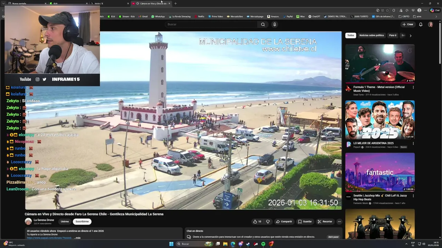Create a clip with Recortar

(x=325, y=221)
